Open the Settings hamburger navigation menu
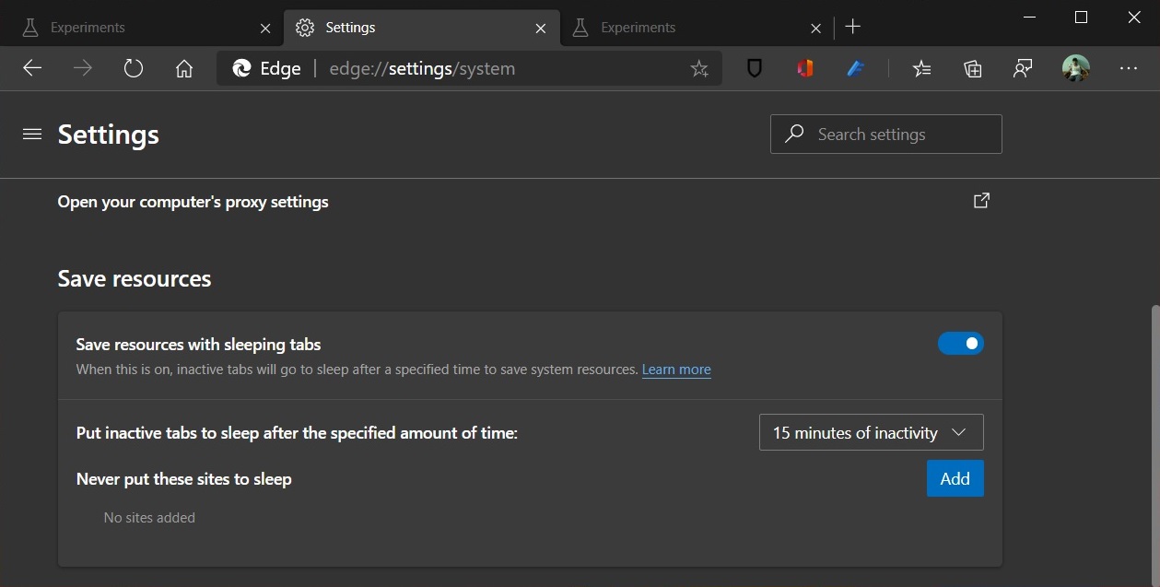This screenshot has width=1160, height=587. pyautogui.click(x=32, y=135)
